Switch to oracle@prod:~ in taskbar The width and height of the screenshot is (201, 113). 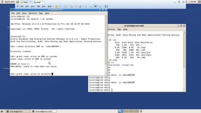click(x=18, y=111)
